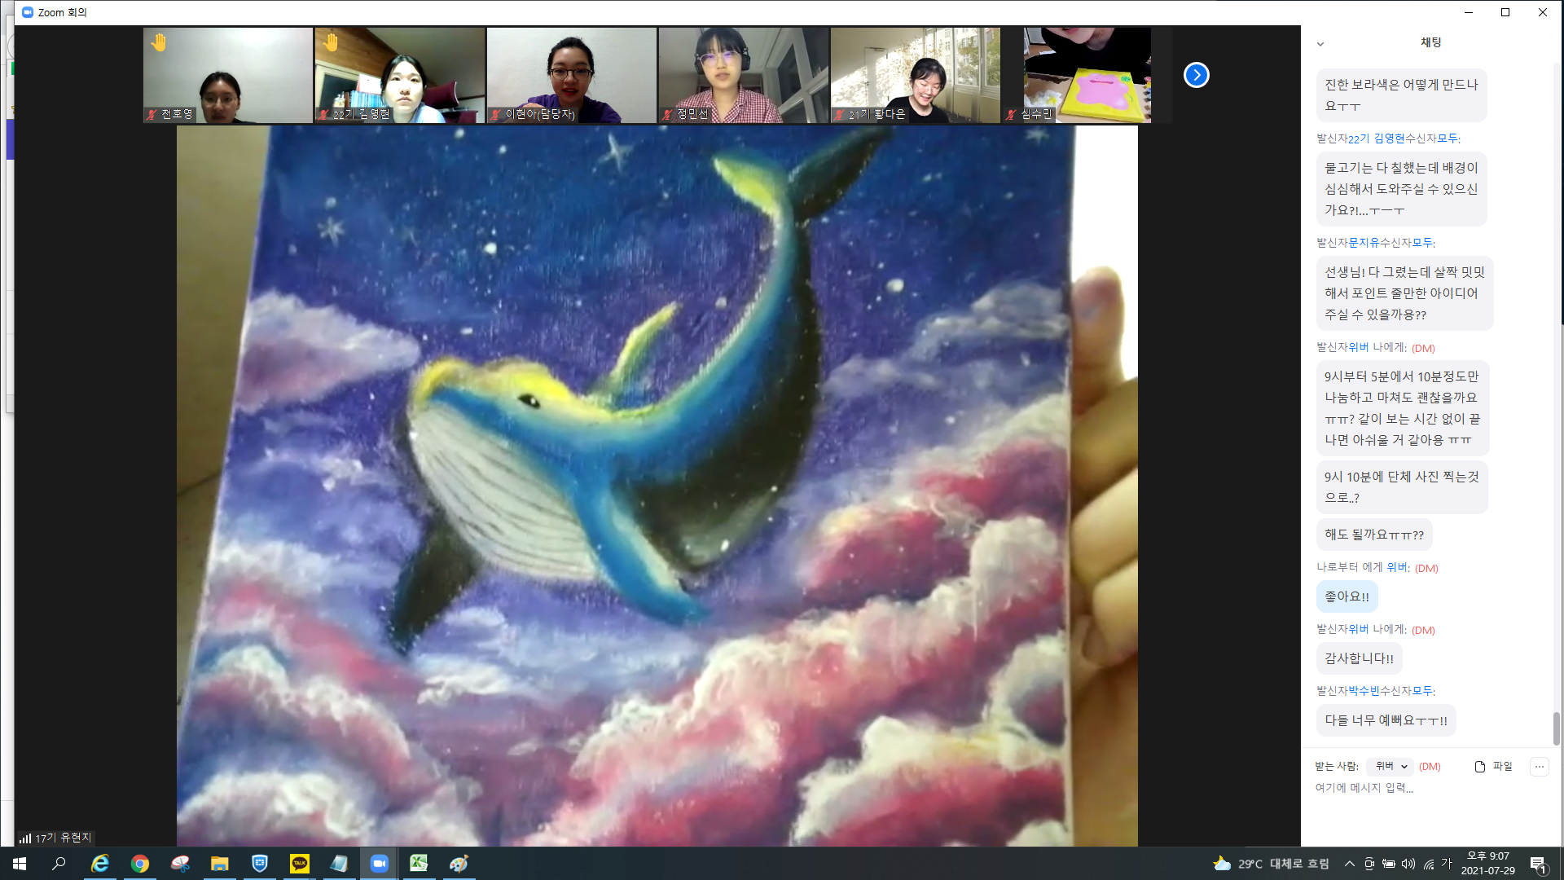The height and width of the screenshot is (880, 1564).
Task: Maximize the Zoom 회의 window
Action: pyautogui.click(x=1505, y=12)
